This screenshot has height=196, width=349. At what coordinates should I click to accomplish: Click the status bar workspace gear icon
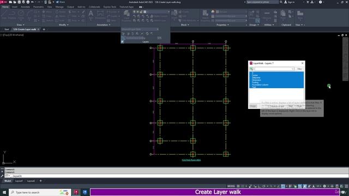[324, 186]
